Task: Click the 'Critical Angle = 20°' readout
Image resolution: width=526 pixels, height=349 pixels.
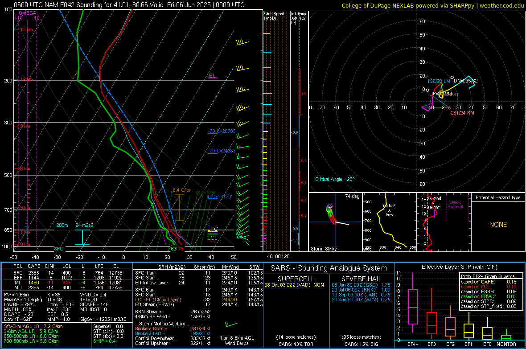Action: point(334,179)
